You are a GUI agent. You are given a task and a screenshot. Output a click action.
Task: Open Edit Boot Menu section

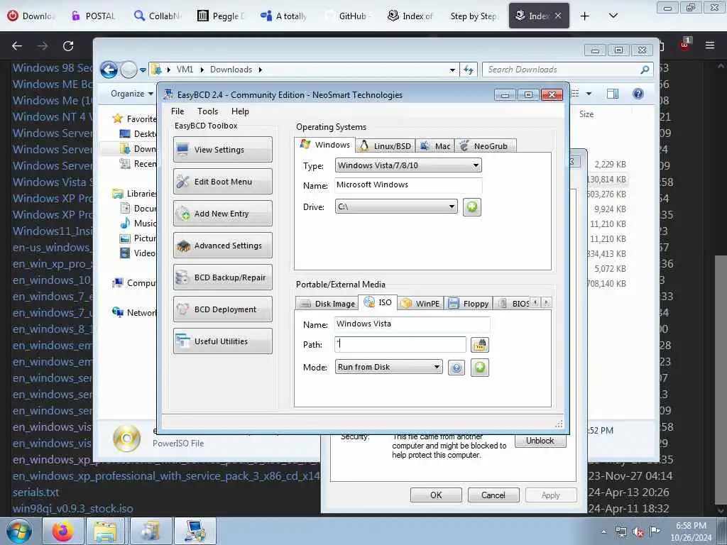point(222,182)
